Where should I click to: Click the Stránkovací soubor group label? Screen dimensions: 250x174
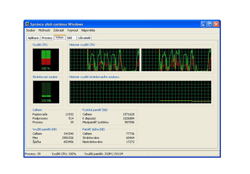[45, 77]
